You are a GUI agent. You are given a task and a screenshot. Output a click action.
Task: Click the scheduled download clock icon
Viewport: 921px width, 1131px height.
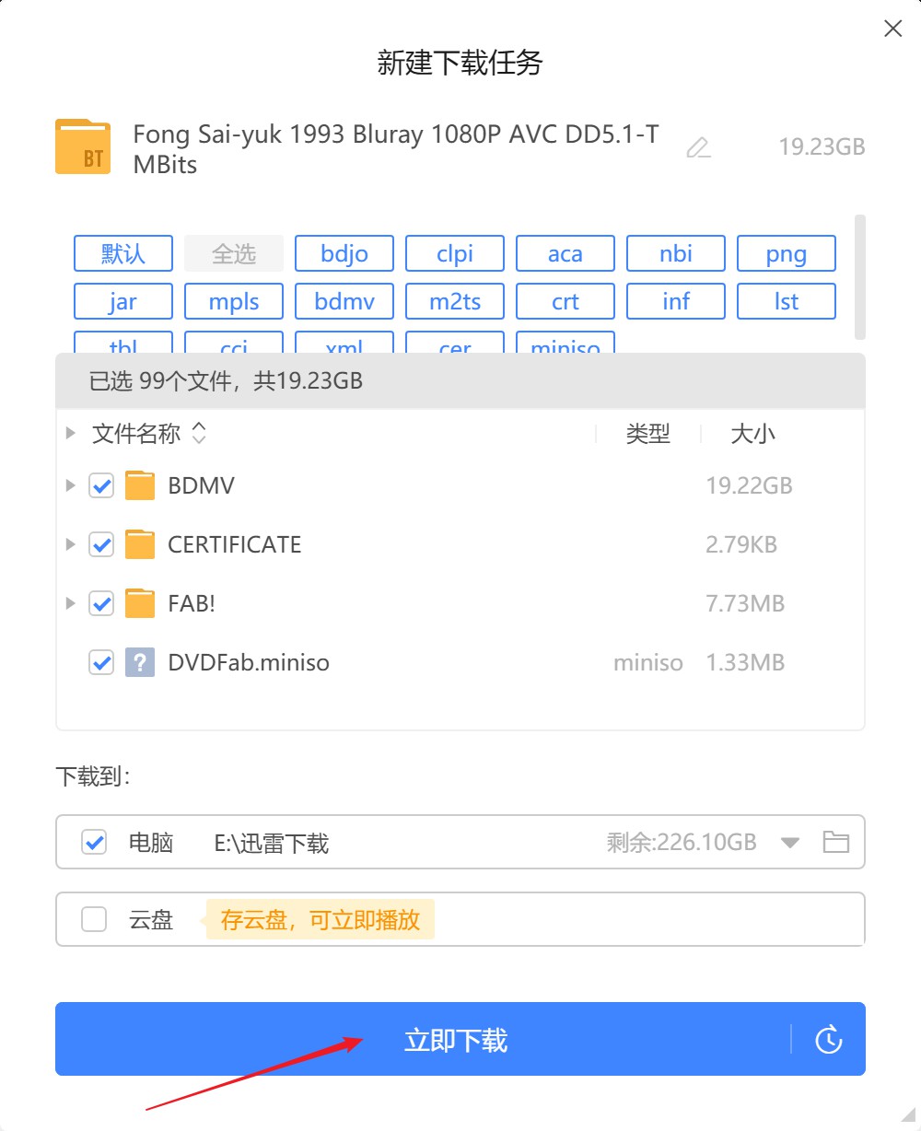[829, 1040]
